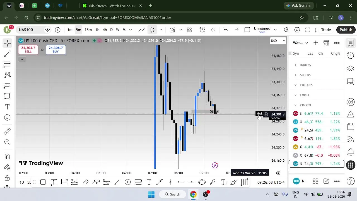Switch to the 4h timeframe
This screenshot has height=201, width=357.
click(x=105, y=30)
